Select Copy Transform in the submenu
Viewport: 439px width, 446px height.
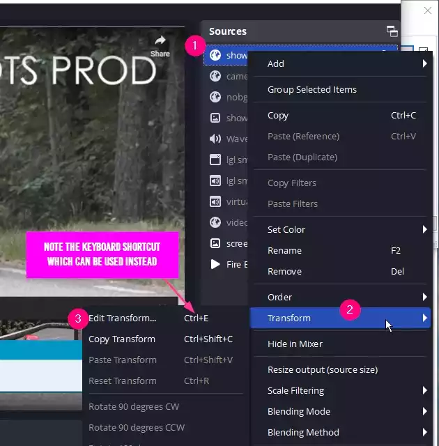coord(122,339)
